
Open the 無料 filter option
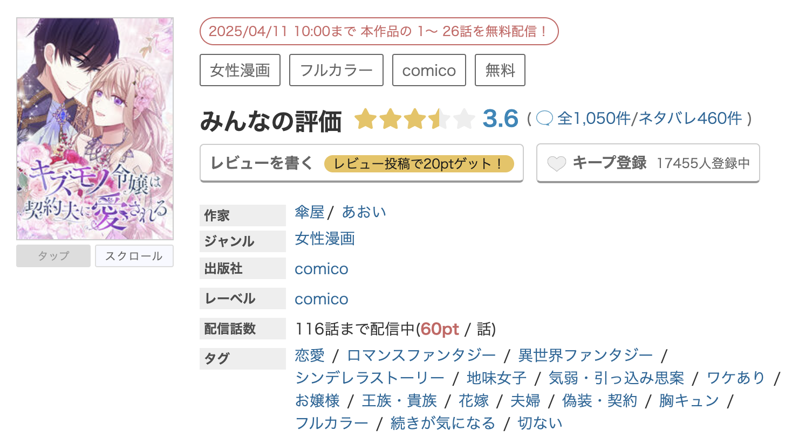pyautogui.click(x=499, y=70)
